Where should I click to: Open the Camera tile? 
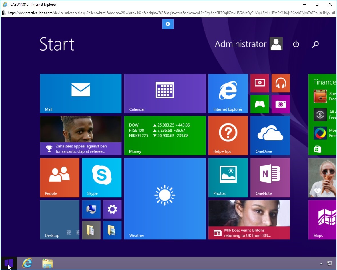281,104
